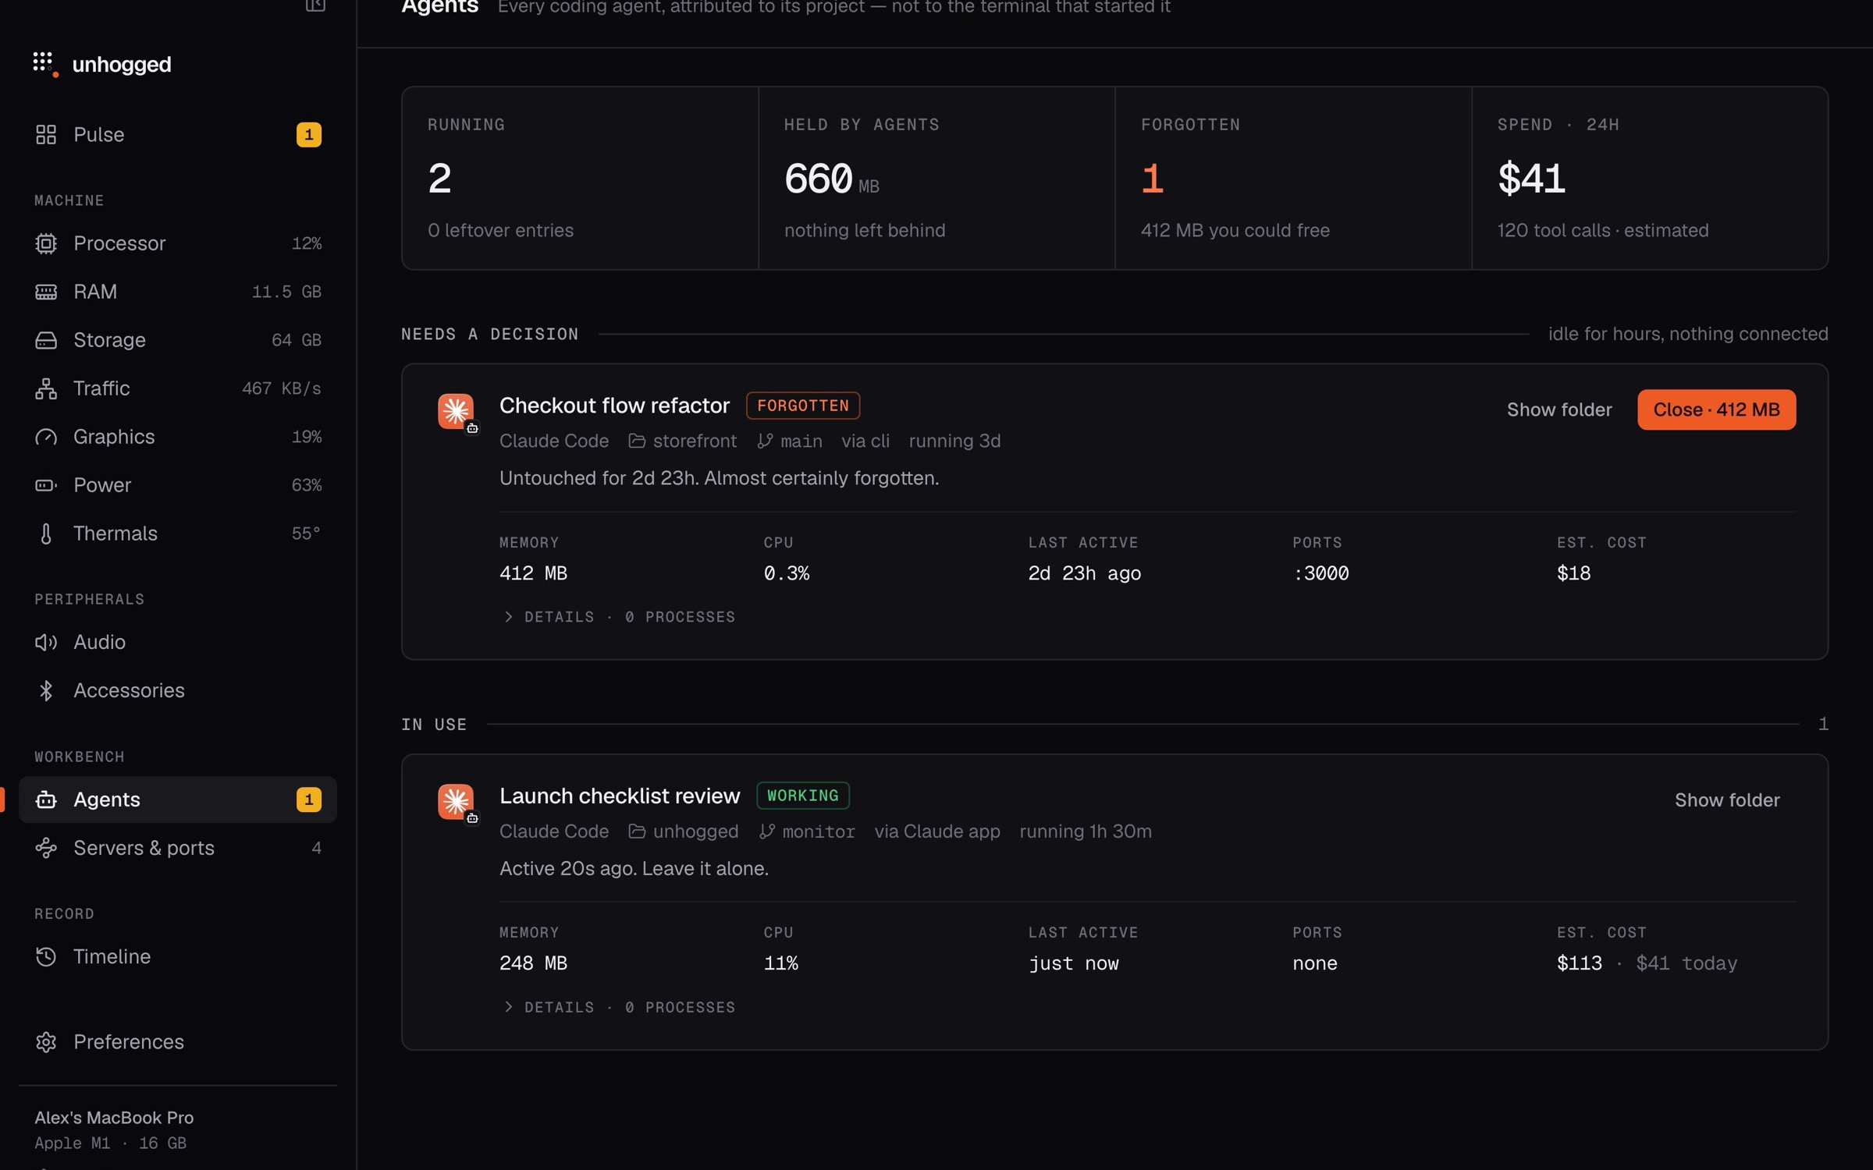Image resolution: width=1873 pixels, height=1170 pixels.
Task: Click Claude icon of Checkout flow refactor
Action: point(456,411)
